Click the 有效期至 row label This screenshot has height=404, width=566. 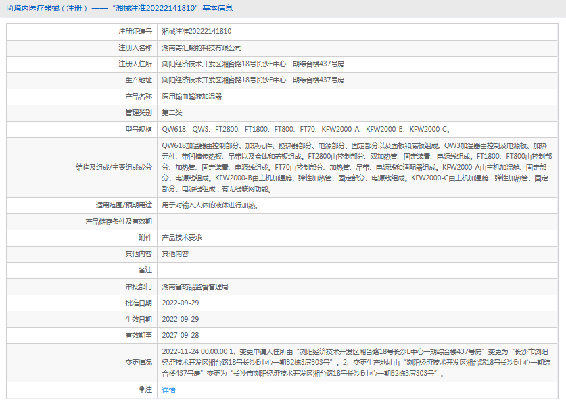[139, 336]
